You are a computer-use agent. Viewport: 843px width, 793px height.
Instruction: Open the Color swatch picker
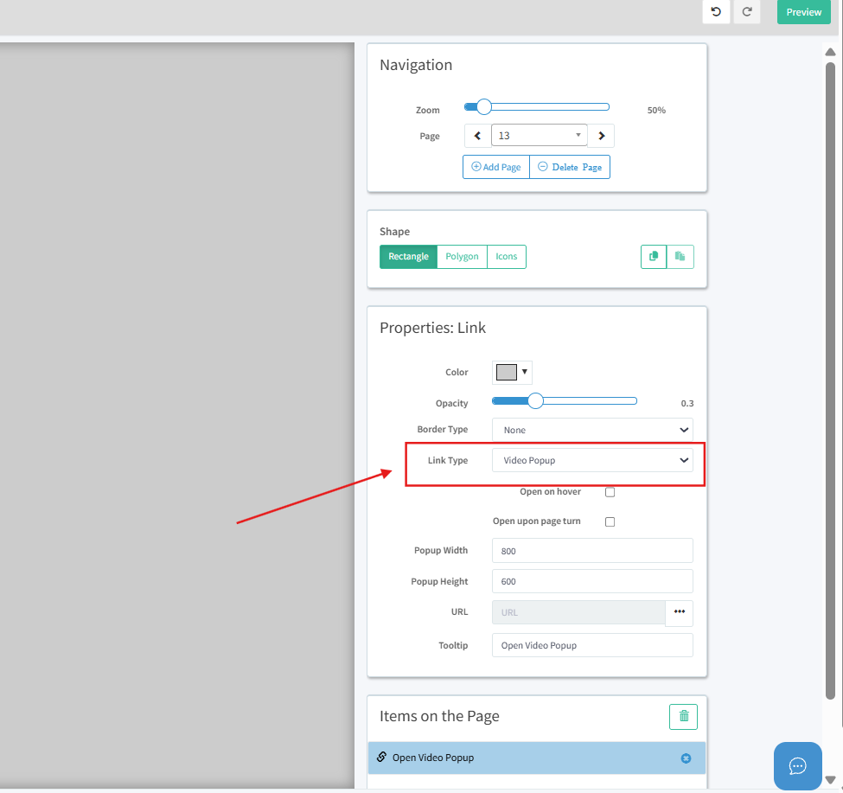pos(511,373)
